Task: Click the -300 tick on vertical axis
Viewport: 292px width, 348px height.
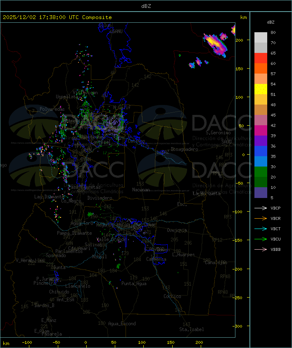Action: (238, 326)
